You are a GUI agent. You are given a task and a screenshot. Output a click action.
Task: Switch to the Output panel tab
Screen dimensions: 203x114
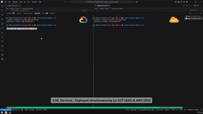coord(19,13)
